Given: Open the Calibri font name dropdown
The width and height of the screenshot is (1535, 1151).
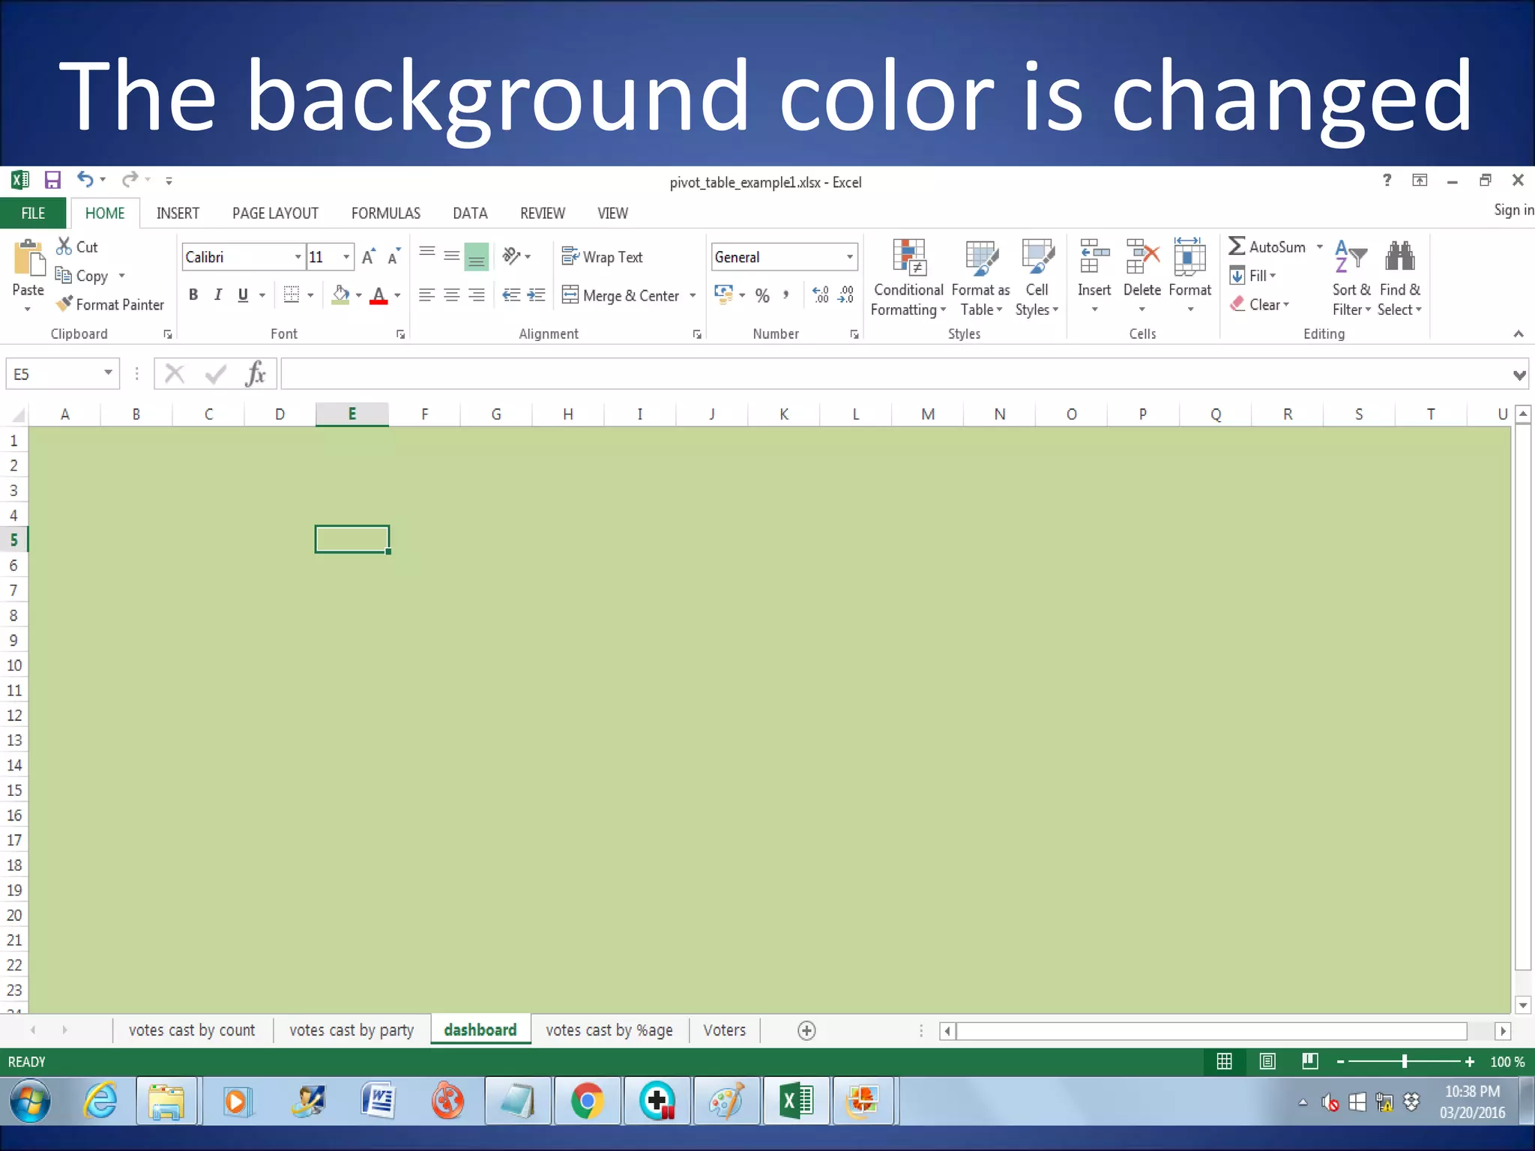Looking at the screenshot, I should coord(298,257).
